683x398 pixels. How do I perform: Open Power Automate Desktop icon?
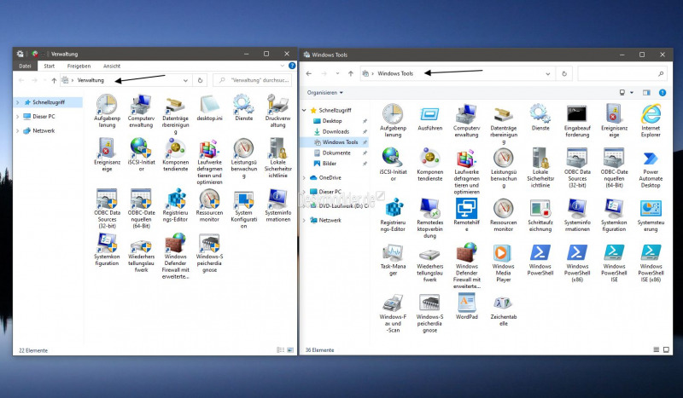[x=651, y=169]
